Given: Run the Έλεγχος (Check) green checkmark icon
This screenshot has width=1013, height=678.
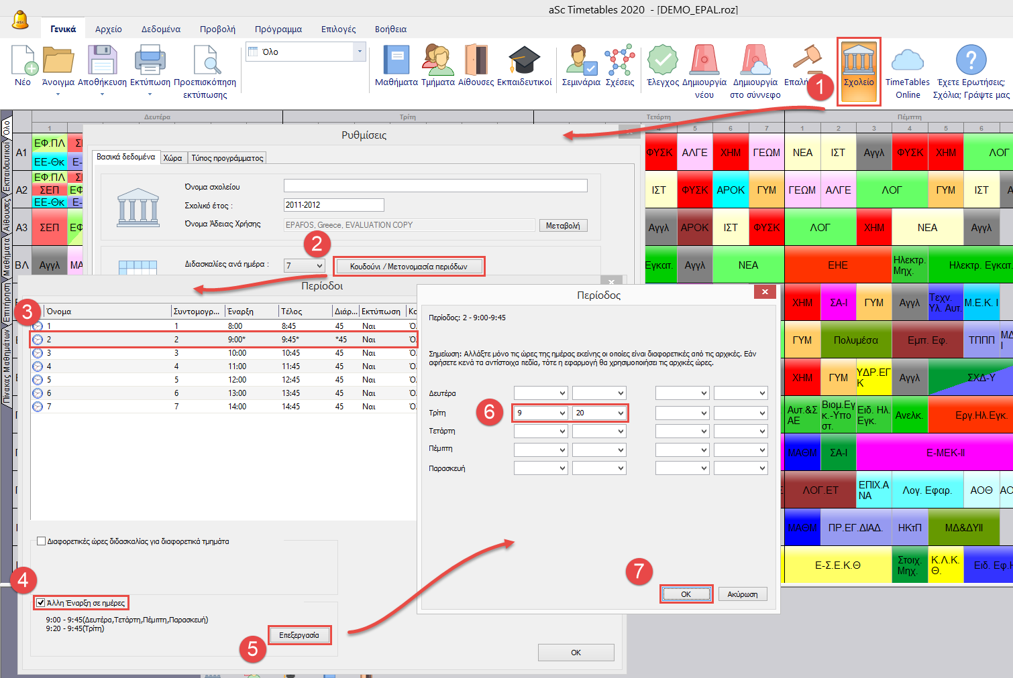Looking at the screenshot, I should click(662, 60).
